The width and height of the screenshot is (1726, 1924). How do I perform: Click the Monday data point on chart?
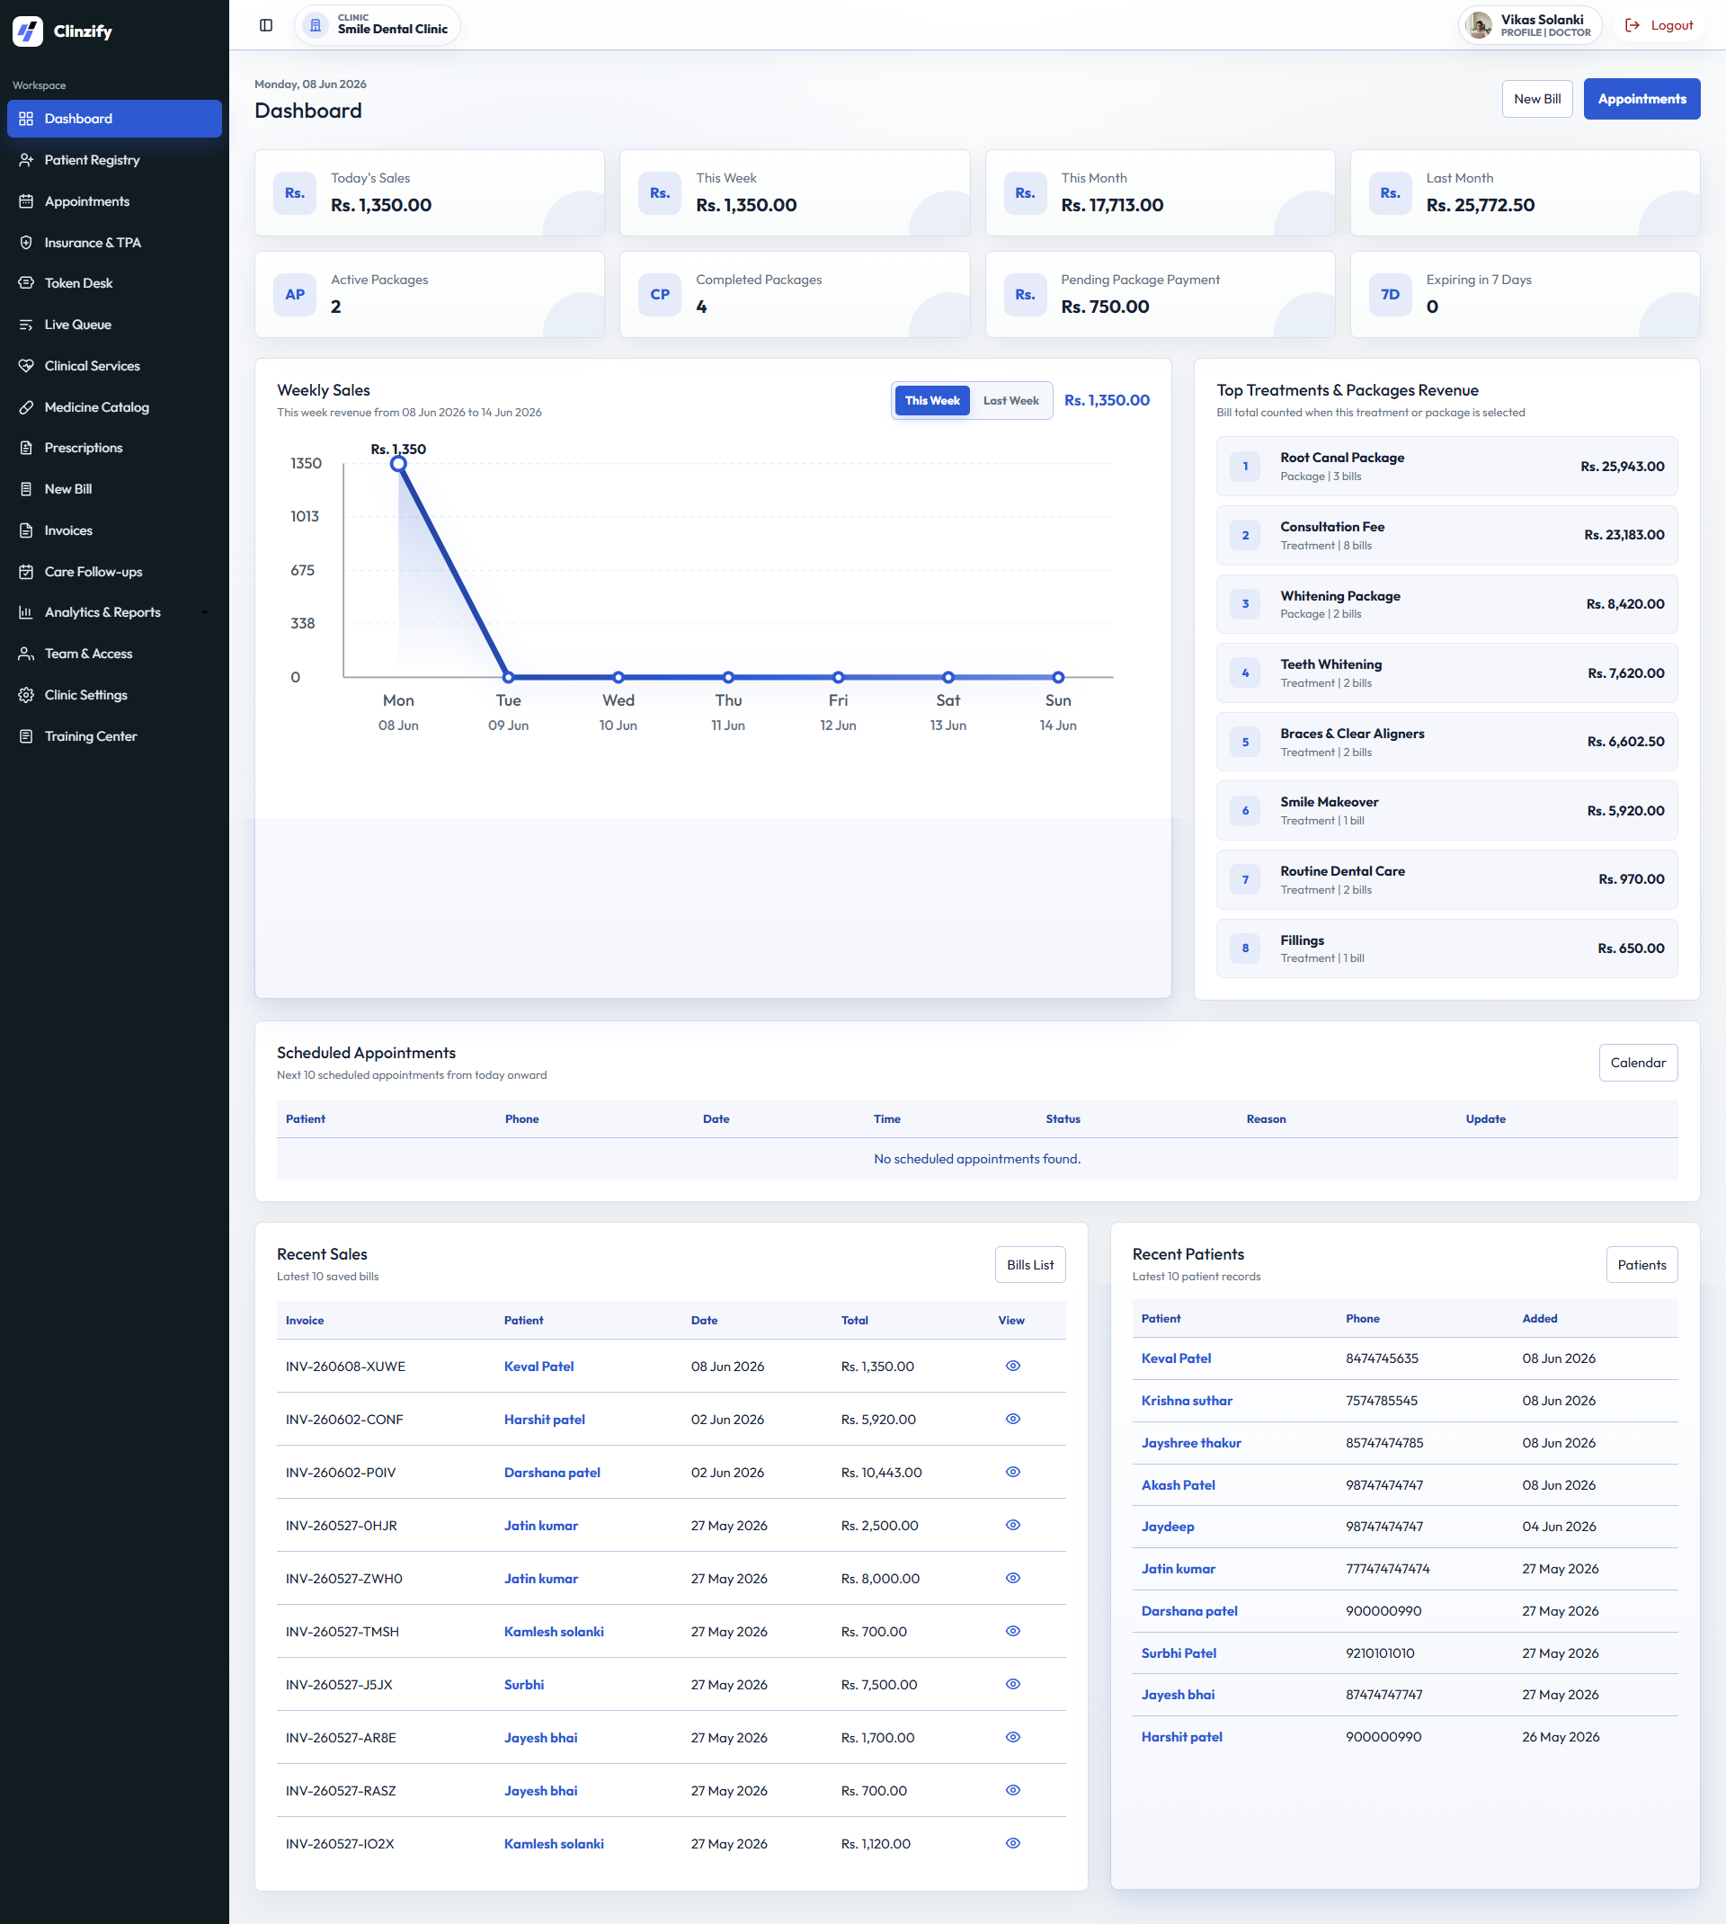tap(398, 464)
